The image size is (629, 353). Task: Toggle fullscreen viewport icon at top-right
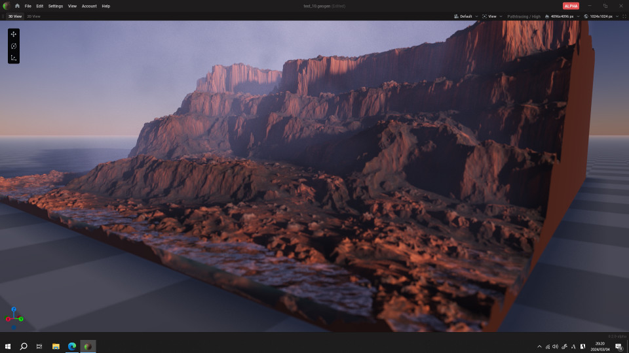pyautogui.click(x=624, y=16)
